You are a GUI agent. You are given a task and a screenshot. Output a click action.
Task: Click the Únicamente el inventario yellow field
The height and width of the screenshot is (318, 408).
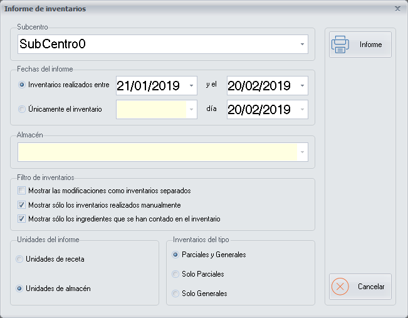152,109
